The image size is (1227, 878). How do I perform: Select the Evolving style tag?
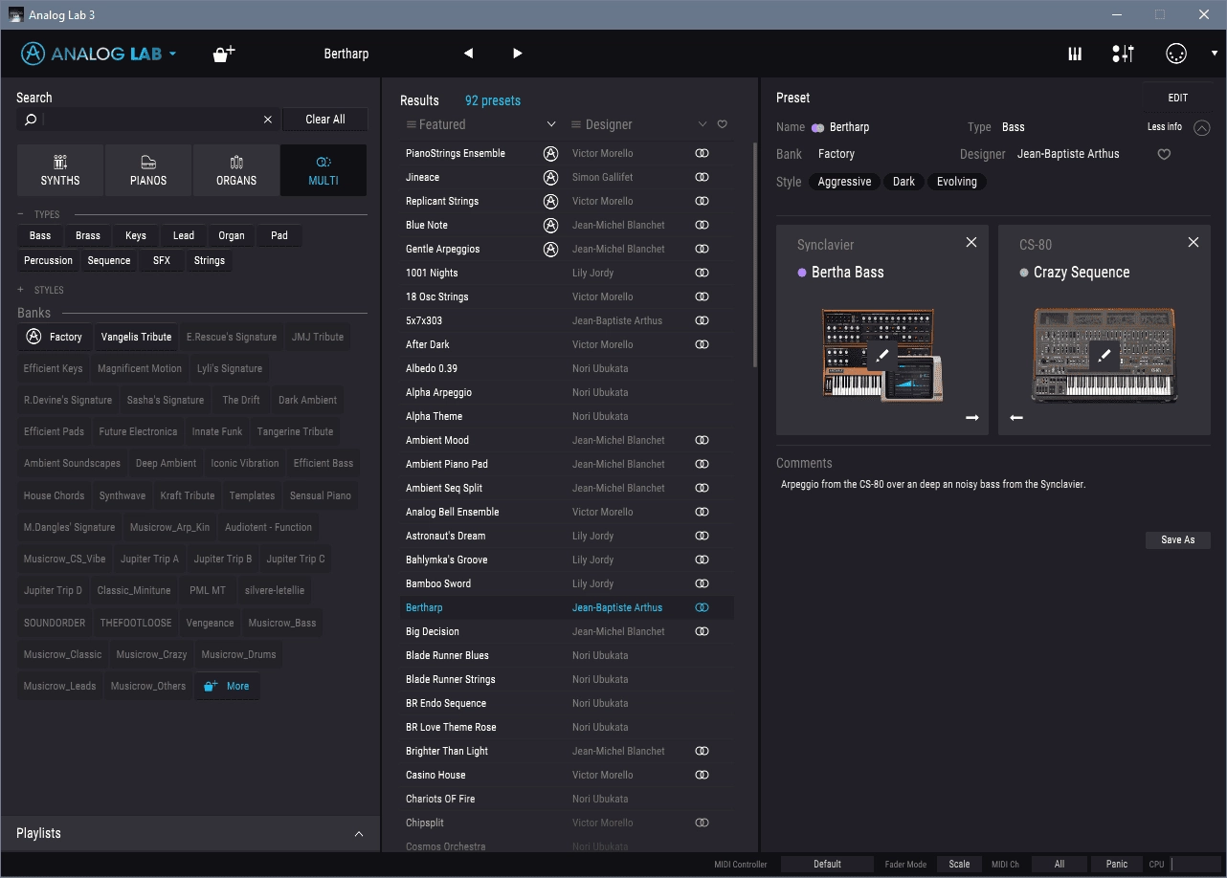coord(957,182)
